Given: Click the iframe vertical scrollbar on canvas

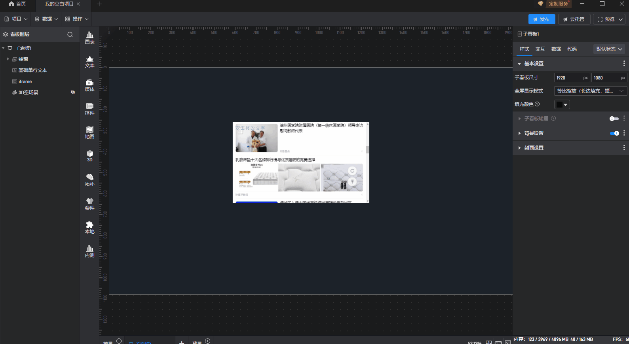Looking at the screenshot, I should [368, 163].
